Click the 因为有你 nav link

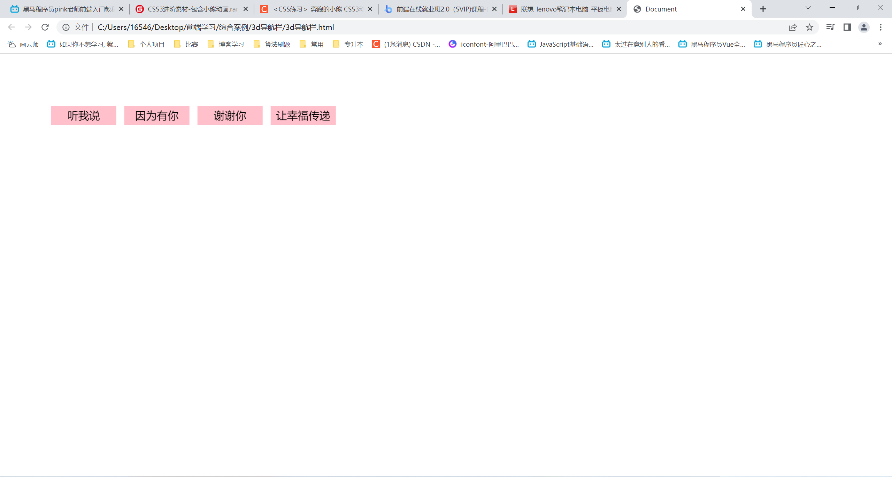157,116
